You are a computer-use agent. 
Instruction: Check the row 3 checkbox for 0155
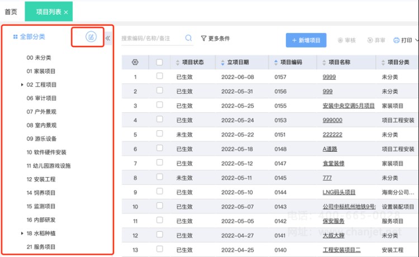[x=160, y=104]
